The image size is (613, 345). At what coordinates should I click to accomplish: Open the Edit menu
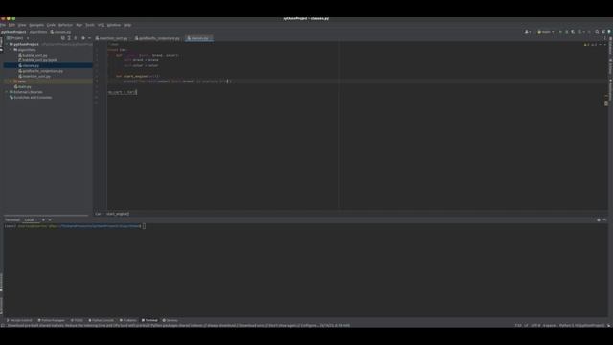[11, 25]
